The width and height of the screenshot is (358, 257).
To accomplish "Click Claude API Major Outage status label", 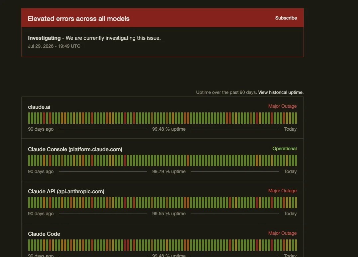I will 283,191.
